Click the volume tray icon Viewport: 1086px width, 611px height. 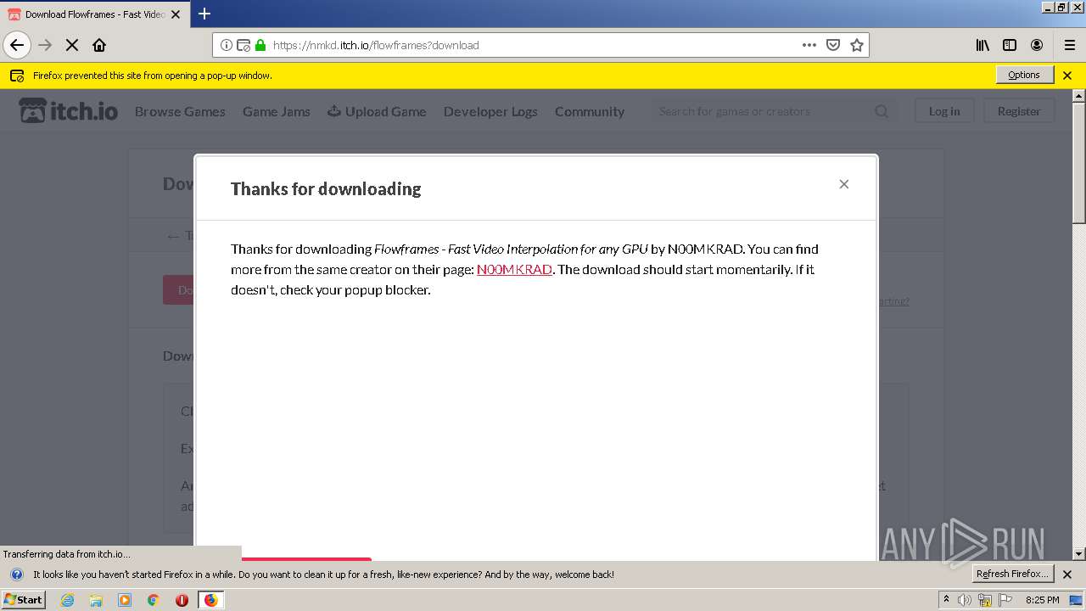tap(964, 600)
